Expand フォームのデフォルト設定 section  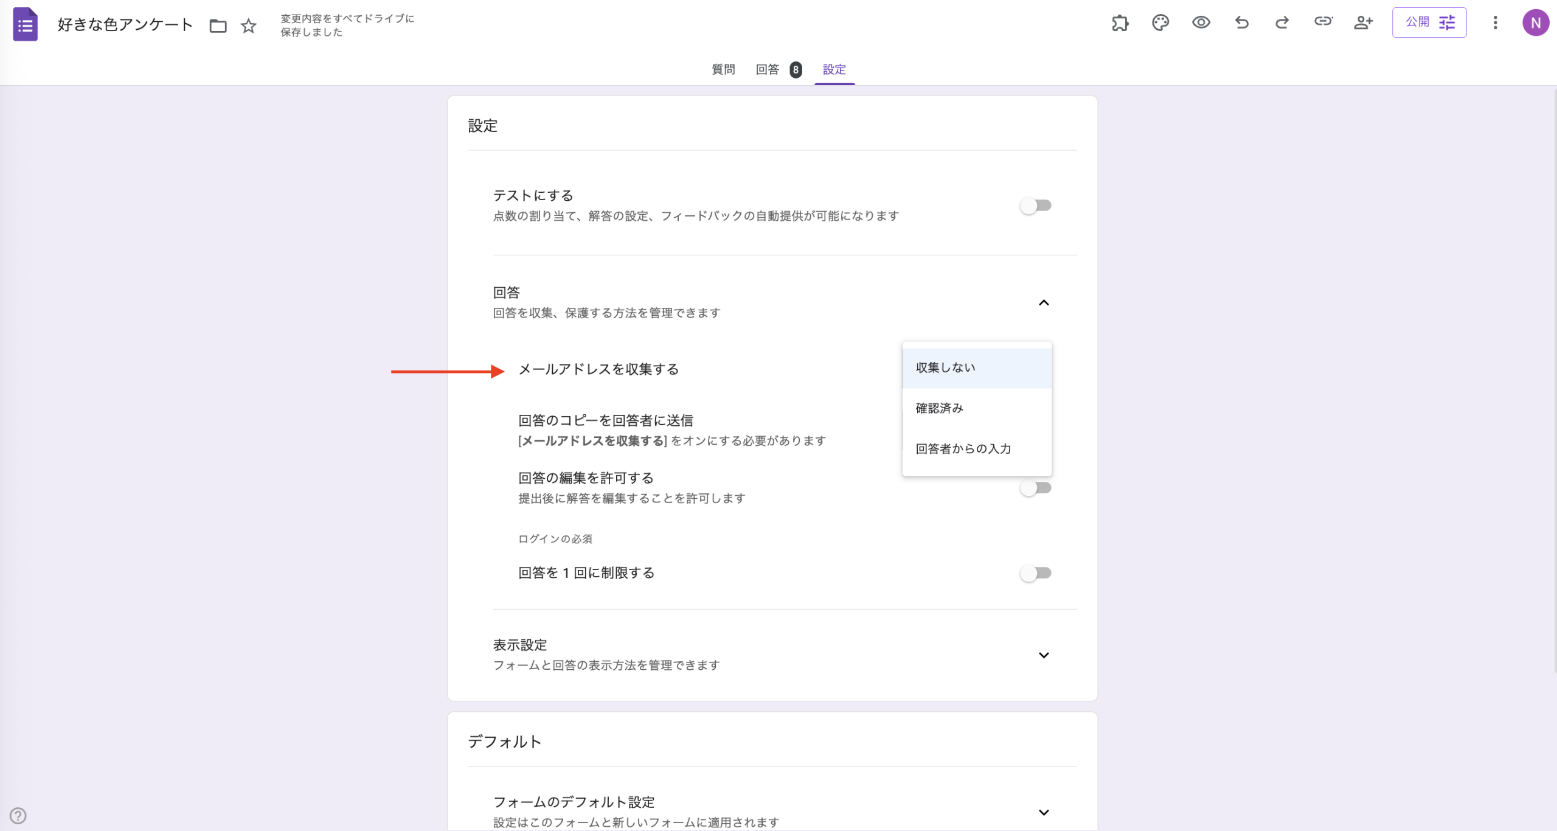(1044, 812)
